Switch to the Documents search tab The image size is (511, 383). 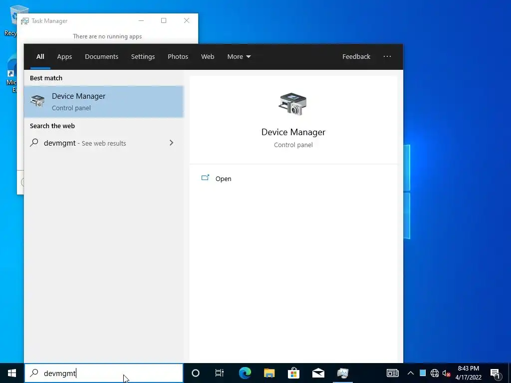pos(101,56)
